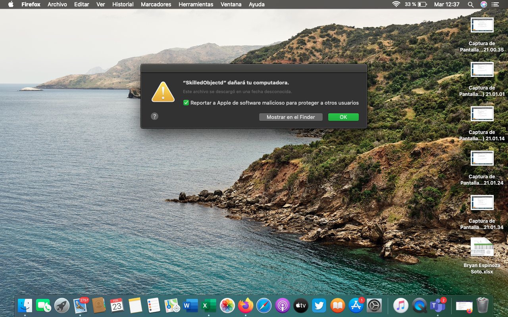The image size is (508, 317).
Task: Open Podcasts app in Dock
Action: (x=283, y=306)
